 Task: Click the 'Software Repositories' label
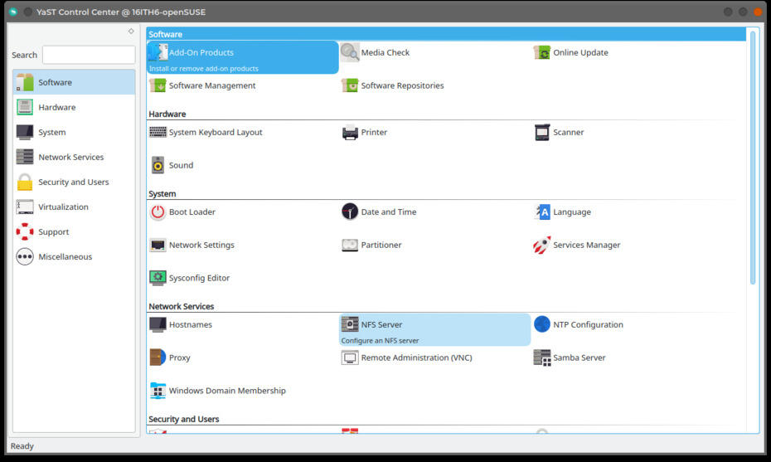(x=402, y=85)
